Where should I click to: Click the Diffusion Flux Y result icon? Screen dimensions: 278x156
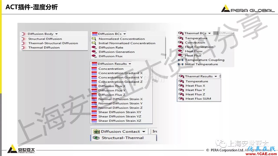coord(94,90)
